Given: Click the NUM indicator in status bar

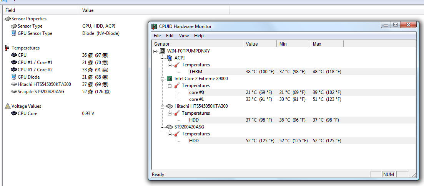Looking at the screenshot, I should pos(389,174).
